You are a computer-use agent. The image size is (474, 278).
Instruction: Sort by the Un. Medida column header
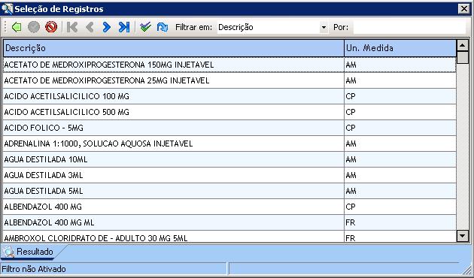400,48
